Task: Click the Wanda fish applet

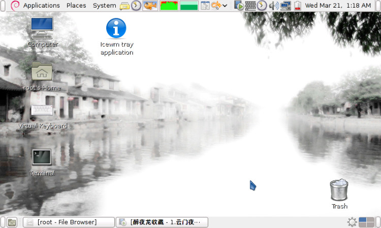Action: tap(150, 6)
